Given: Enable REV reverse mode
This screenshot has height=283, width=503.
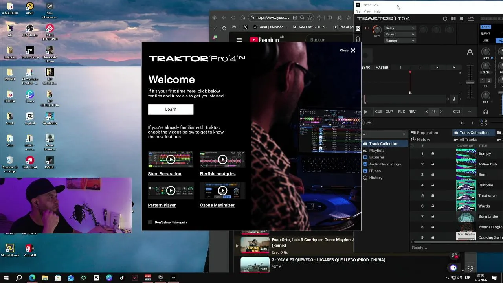Looking at the screenshot, I should 412,112.
